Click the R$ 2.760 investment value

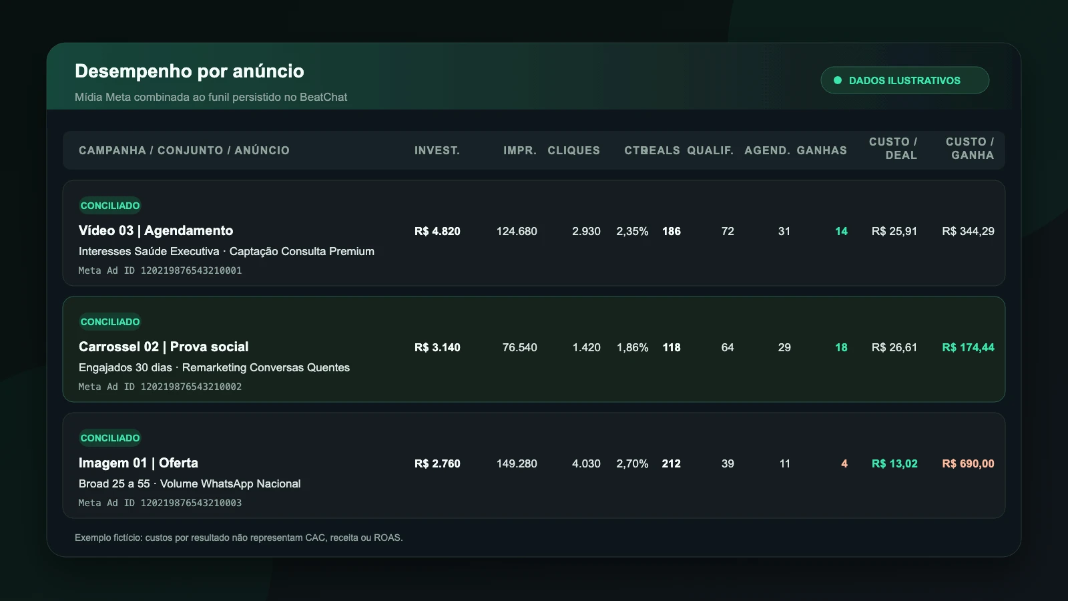(437, 463)
